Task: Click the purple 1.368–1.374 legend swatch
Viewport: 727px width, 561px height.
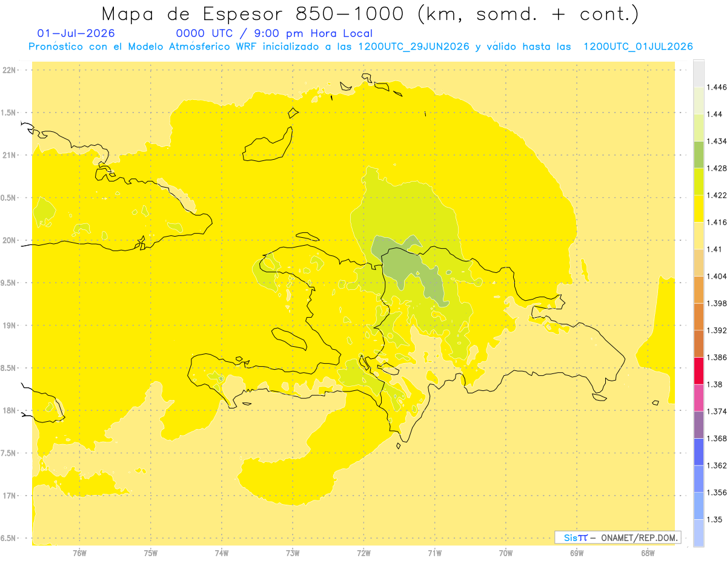Action: coord(699,425)
